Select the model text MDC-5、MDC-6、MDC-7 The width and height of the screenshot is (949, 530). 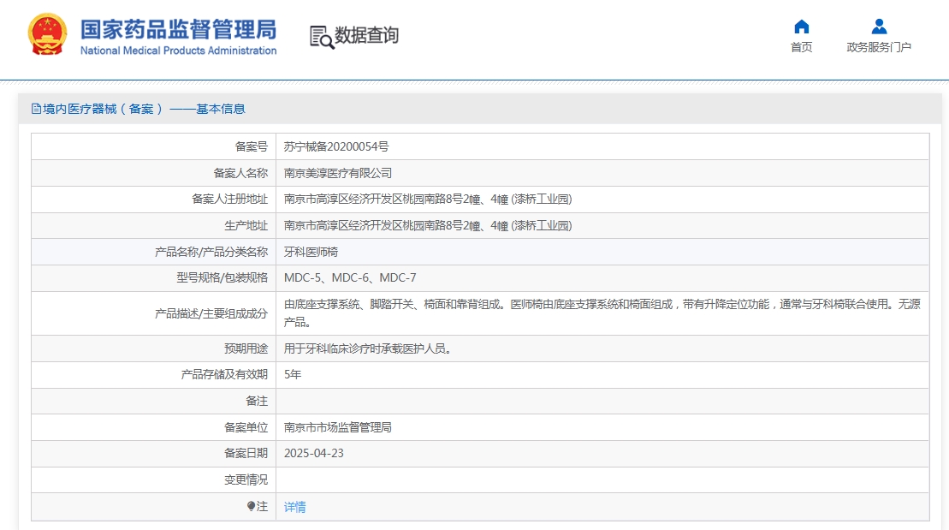[x=350, y=278]
